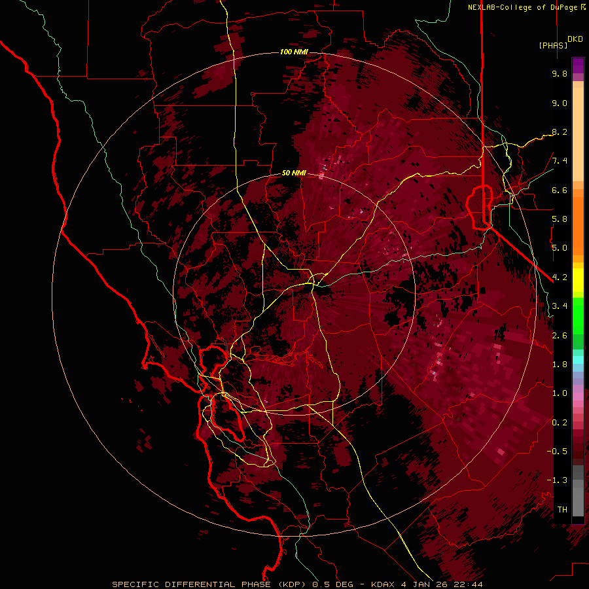Click the 100 NMI range ring label

[294, 52]
